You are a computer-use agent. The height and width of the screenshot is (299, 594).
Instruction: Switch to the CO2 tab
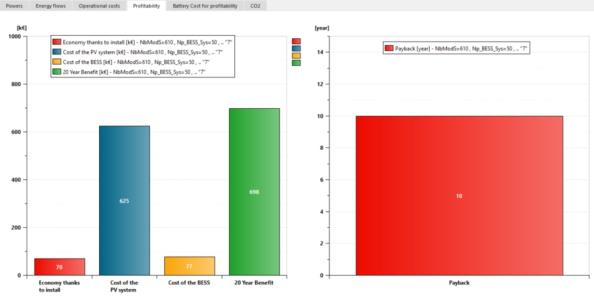pyautogui.click(x=255, y=6)
